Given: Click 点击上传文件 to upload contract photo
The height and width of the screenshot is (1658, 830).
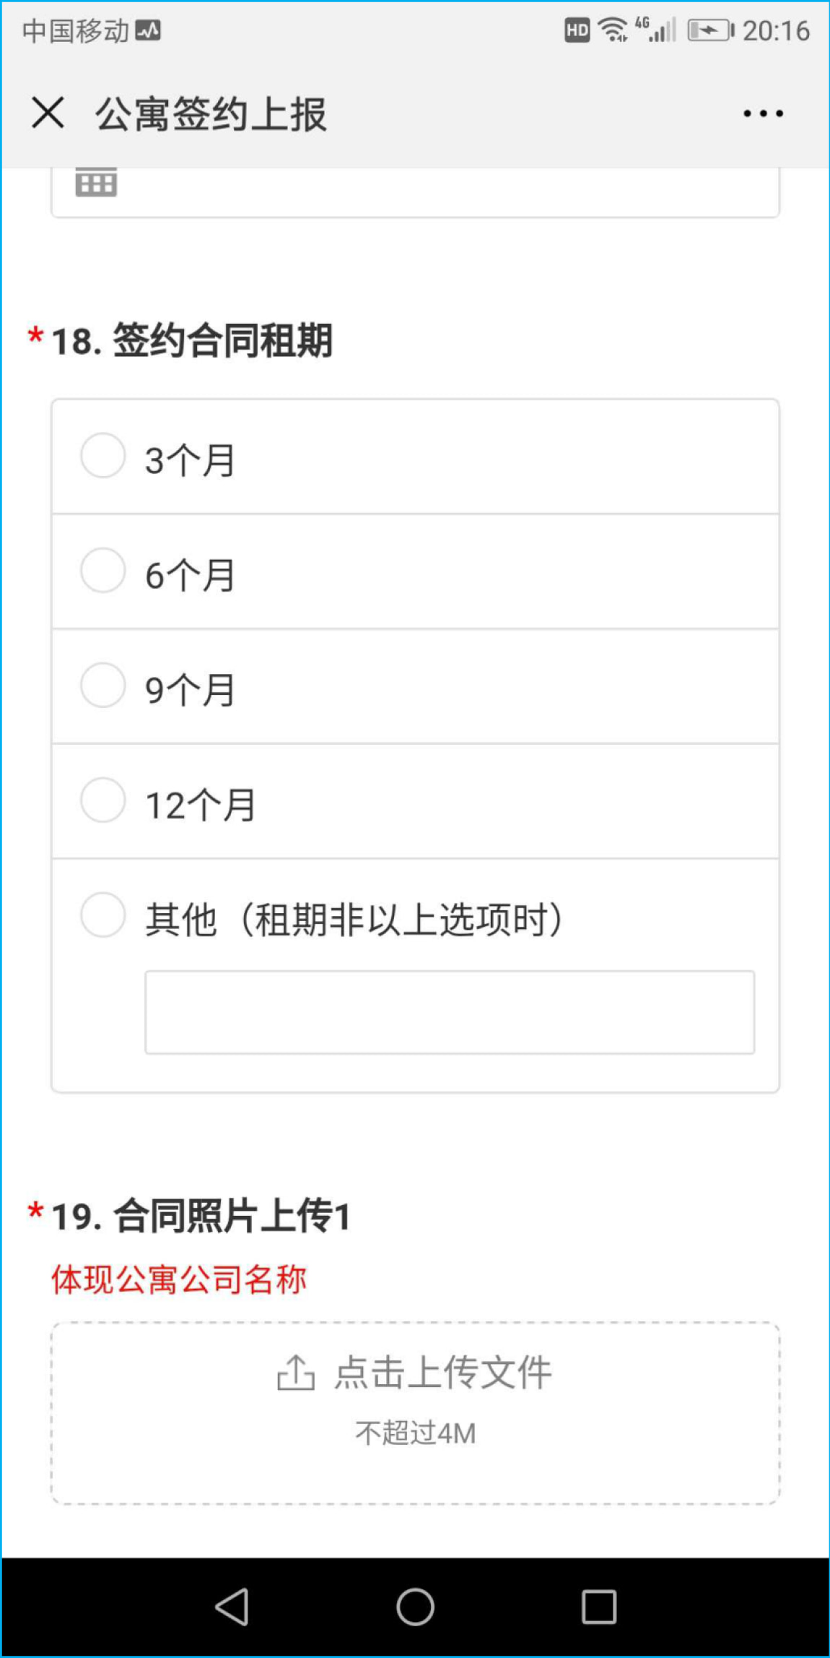Looking at the screenshot, I should point(443,1373).
